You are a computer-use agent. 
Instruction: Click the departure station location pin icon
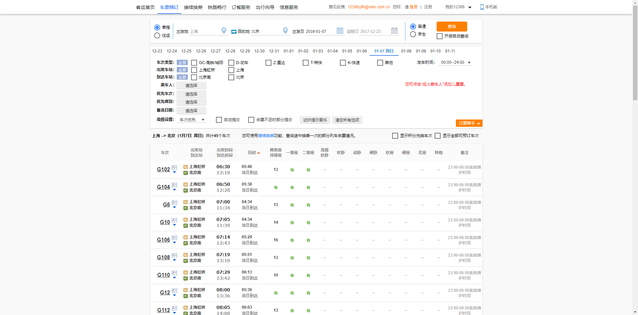click(224, 31)
